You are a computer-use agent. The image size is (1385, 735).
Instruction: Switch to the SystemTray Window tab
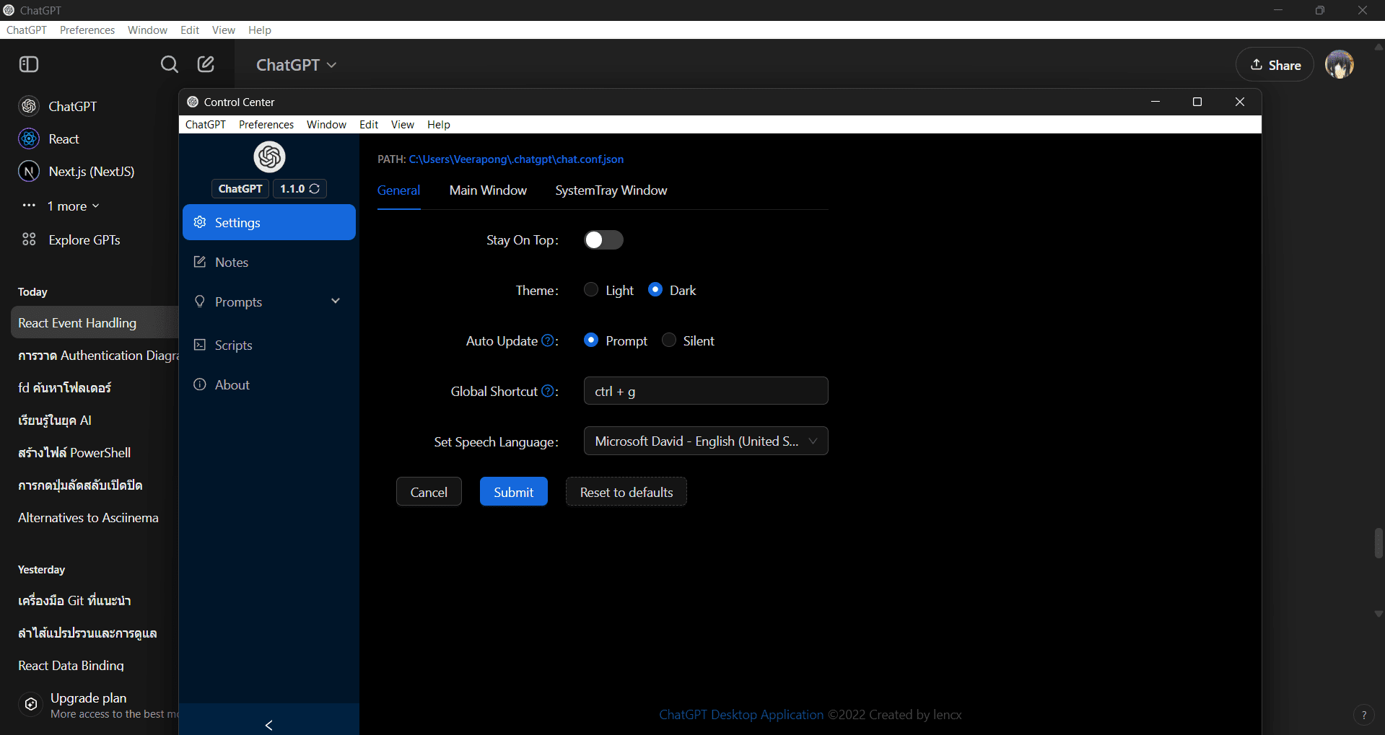(611, 190)
